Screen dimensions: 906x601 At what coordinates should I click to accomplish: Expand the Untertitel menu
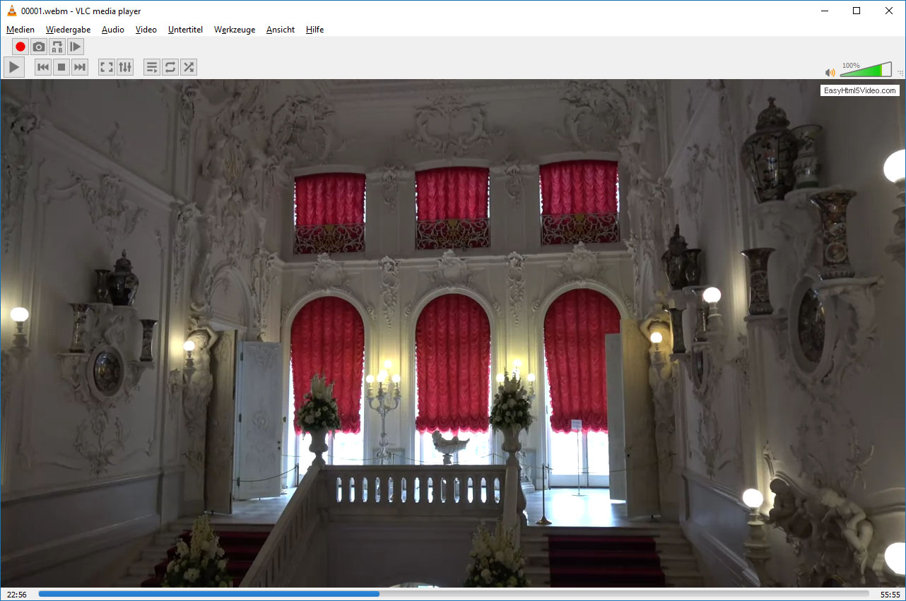point(185,30)
